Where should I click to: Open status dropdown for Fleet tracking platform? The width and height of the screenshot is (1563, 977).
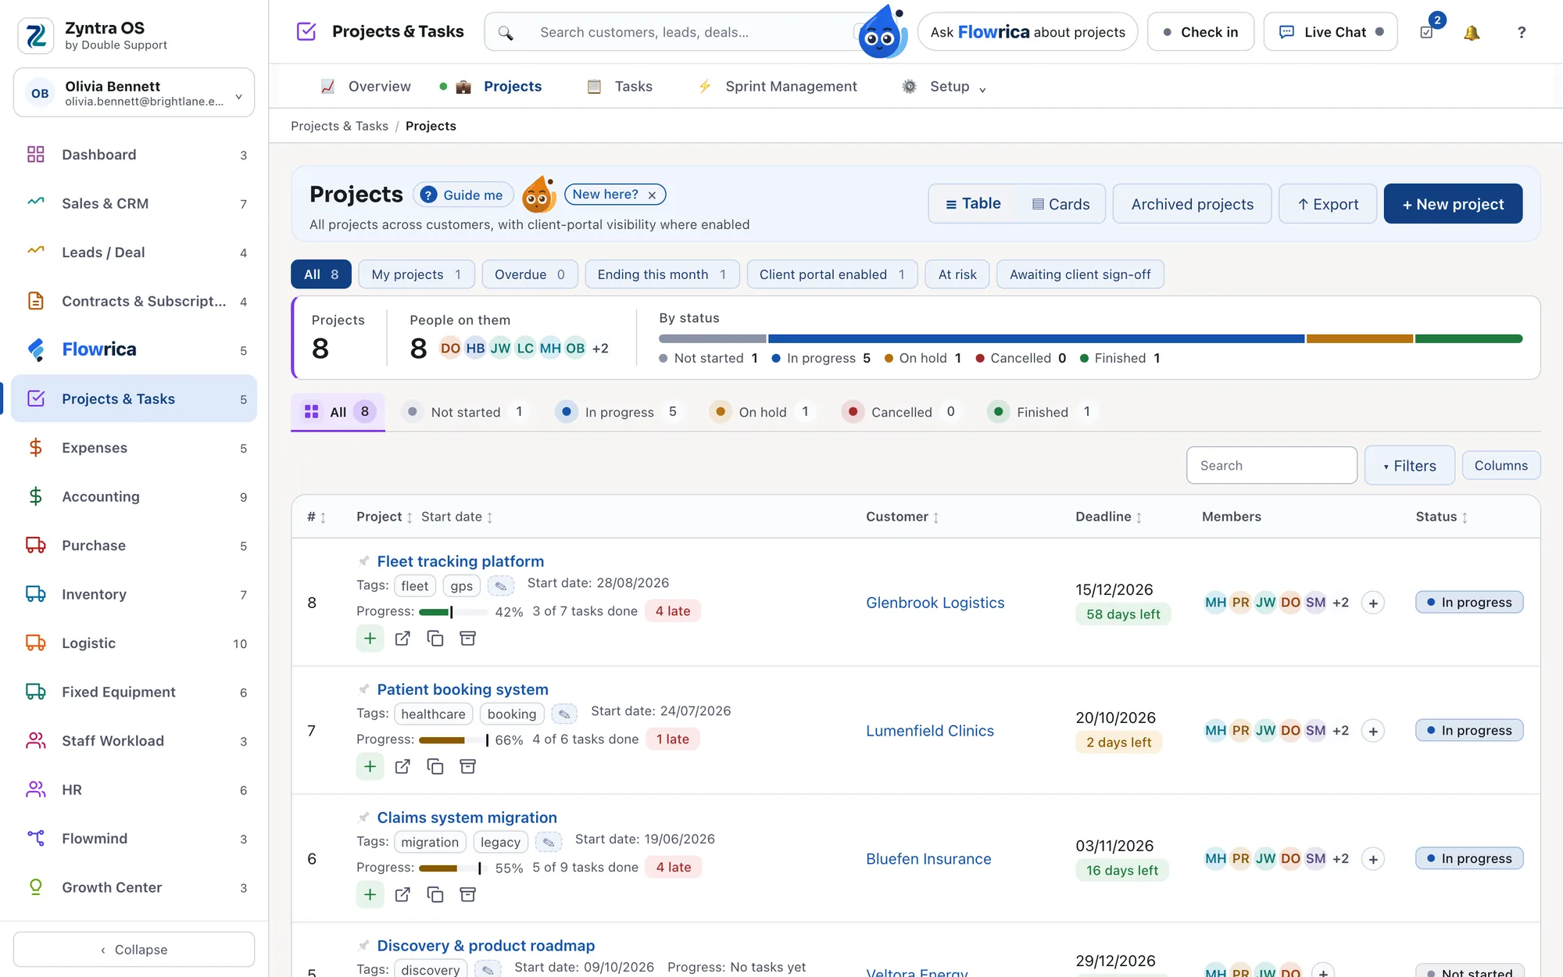(x=1469, y=603)
